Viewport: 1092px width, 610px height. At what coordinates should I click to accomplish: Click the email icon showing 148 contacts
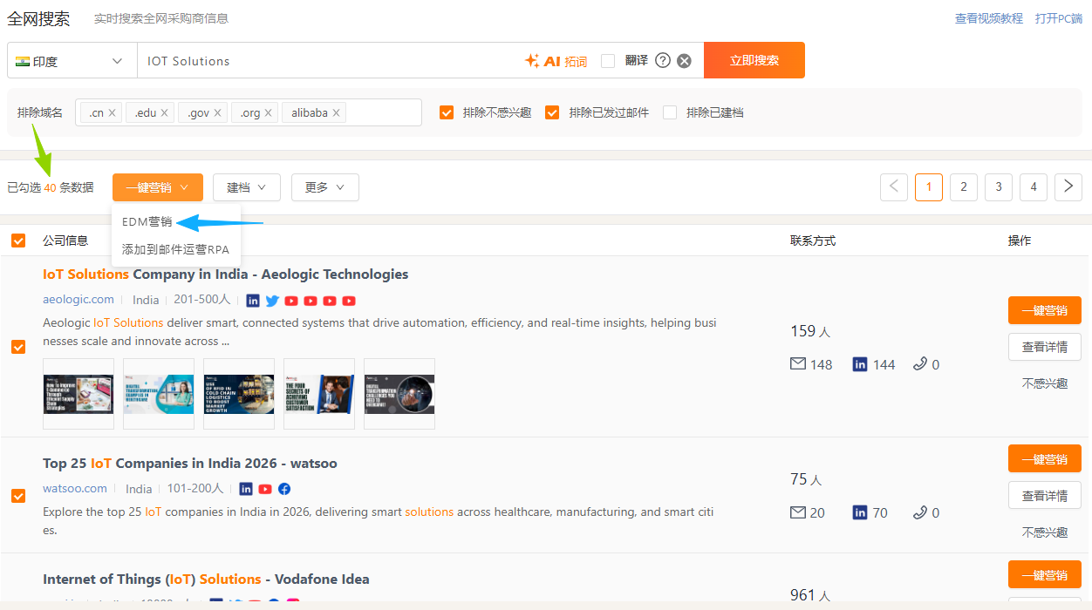pyautogui.click(x=798, y=364)
